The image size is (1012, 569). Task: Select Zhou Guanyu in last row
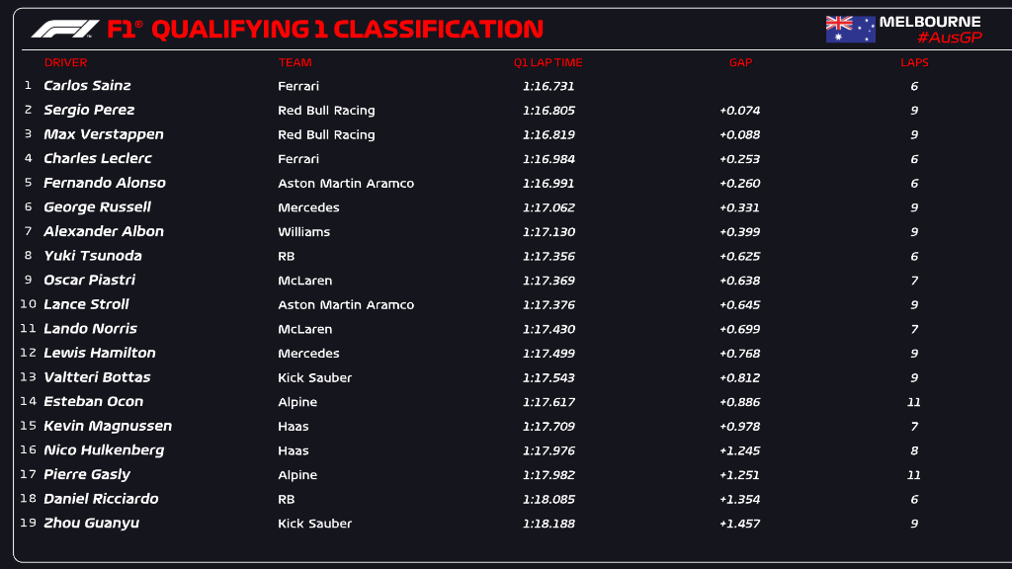tap(91, 524)
